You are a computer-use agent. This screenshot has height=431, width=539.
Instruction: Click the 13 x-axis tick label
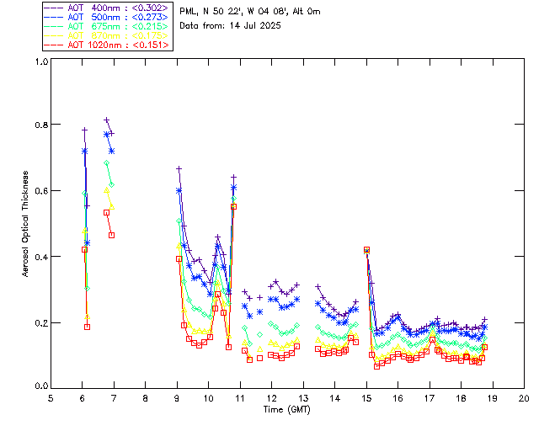pos(303,399)
